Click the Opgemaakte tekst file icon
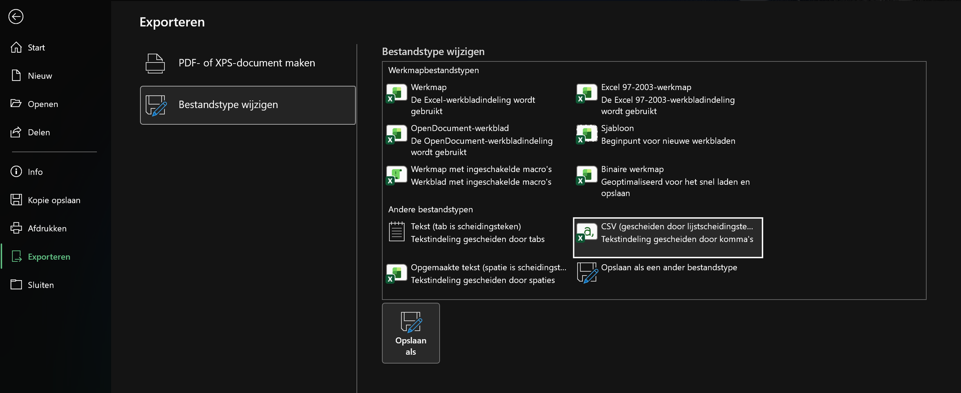This screenshot has height=393, width=961. (396, 274)
